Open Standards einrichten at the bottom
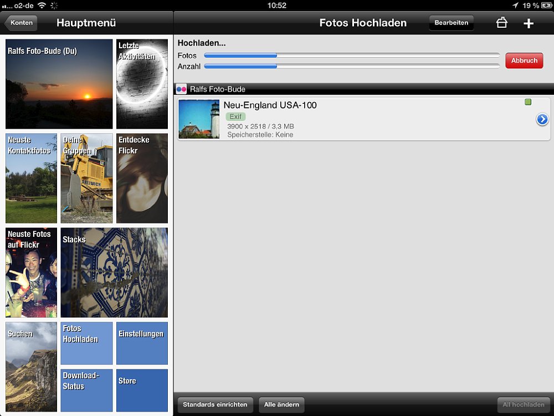This screenshot has height=416, width=554. [x=215, y=404]
